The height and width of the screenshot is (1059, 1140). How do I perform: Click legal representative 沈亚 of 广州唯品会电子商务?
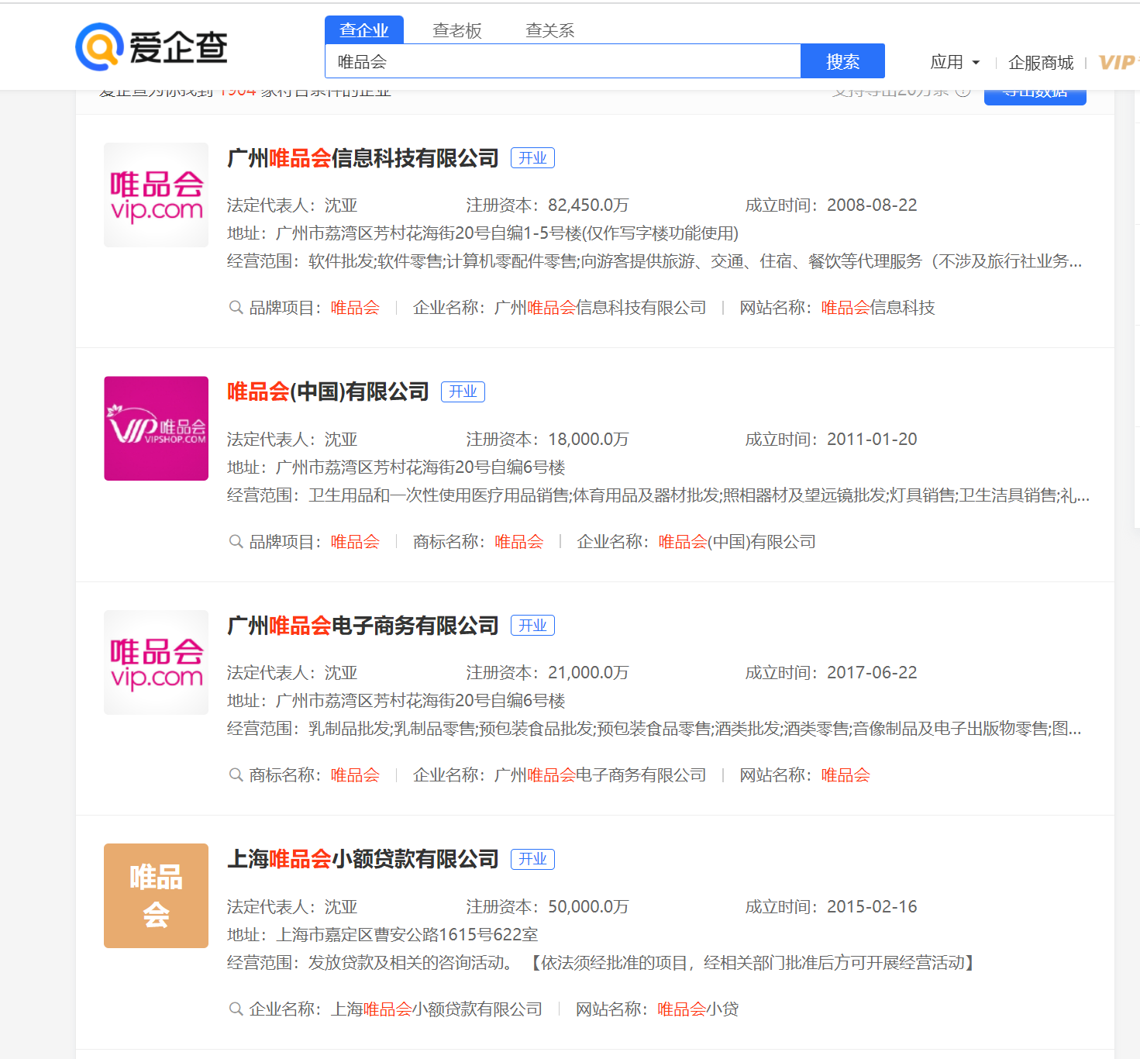pos(341,673)
